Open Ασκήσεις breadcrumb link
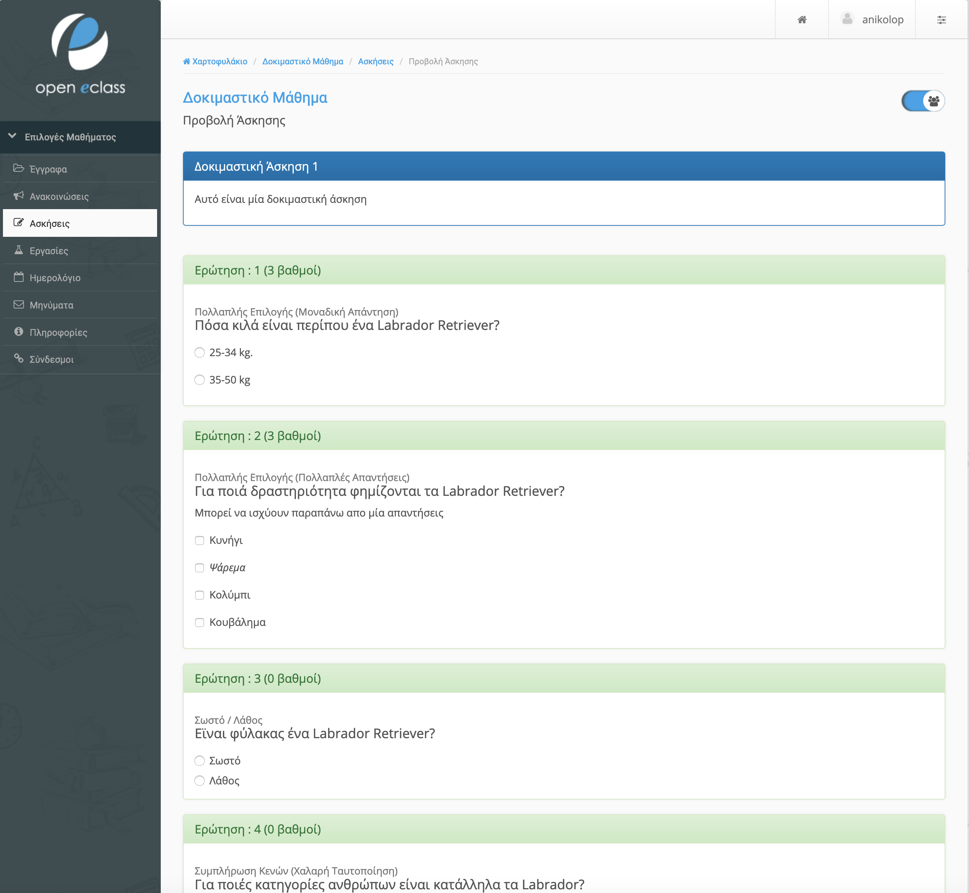This screenshot has width=969, height=893. 375,61
